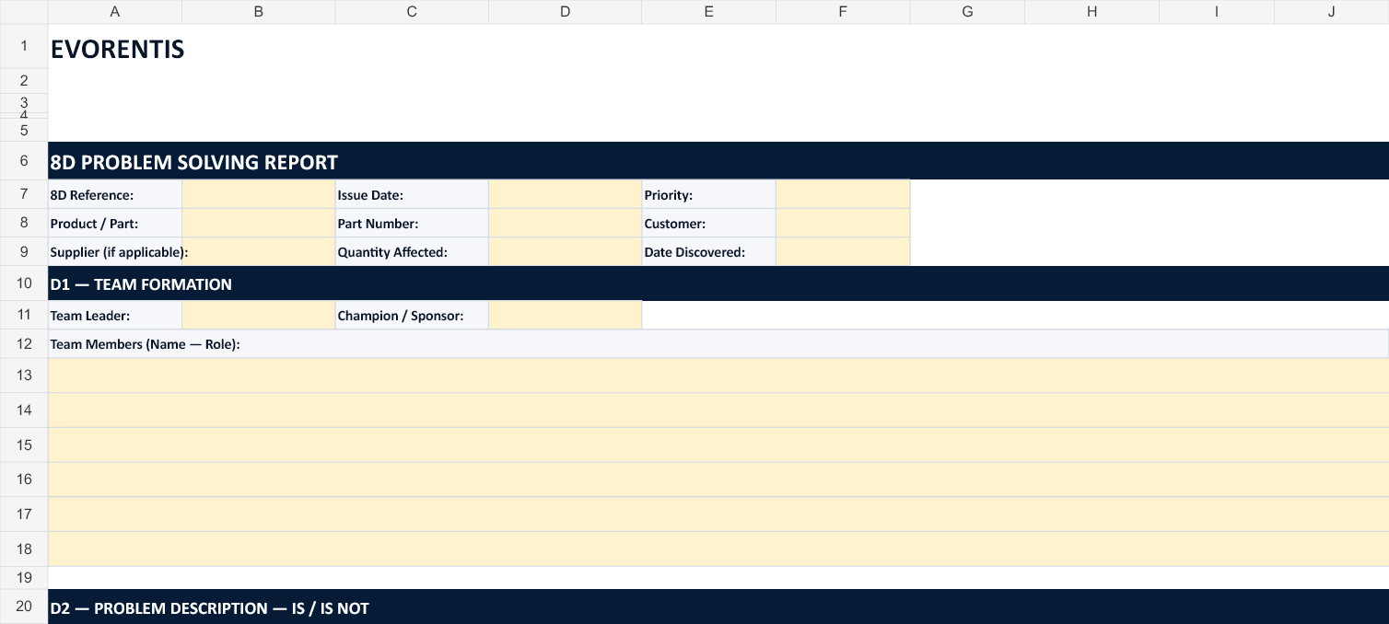Select the 8D Reference label cell

coord(115,194)
